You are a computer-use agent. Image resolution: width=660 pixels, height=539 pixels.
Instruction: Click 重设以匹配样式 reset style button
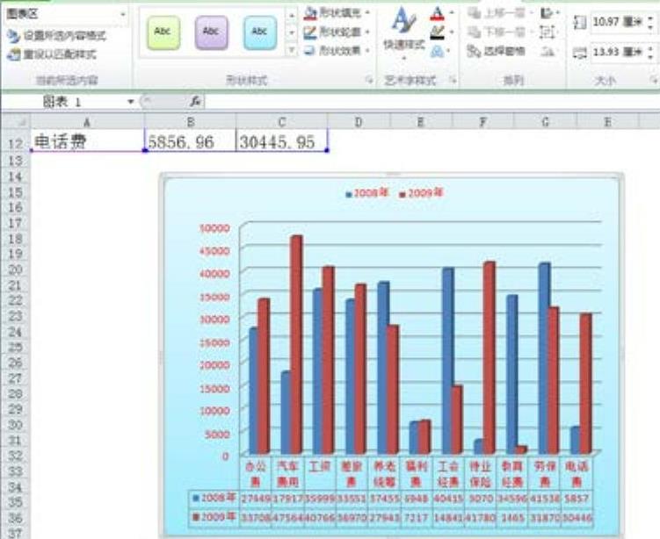52,54
